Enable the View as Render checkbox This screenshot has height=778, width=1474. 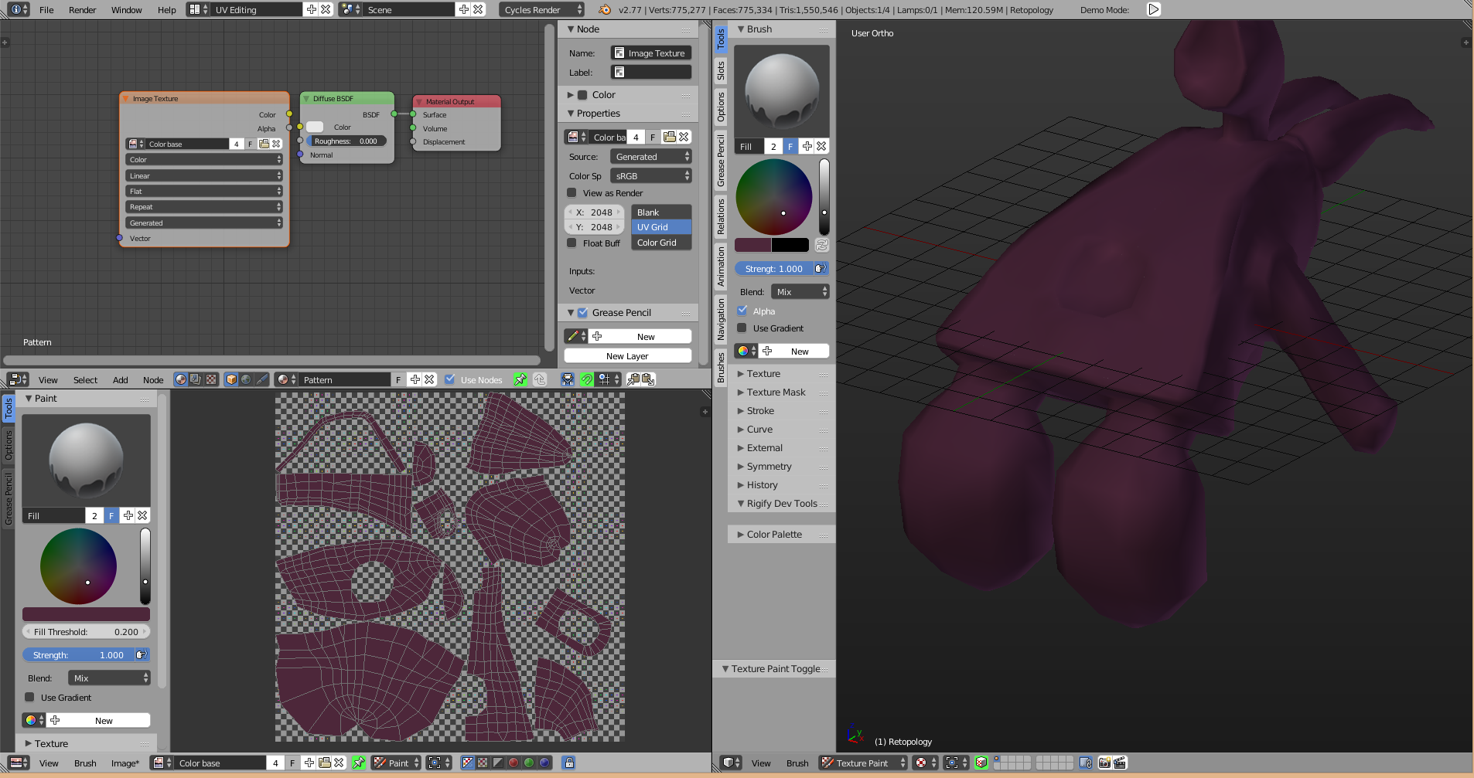pos(572,193)
